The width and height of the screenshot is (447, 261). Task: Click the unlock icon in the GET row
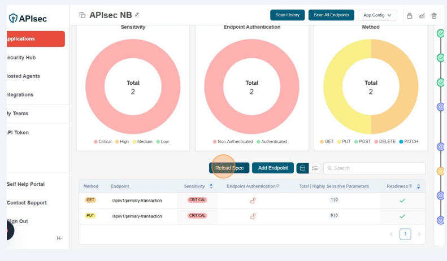pos(253,200)
